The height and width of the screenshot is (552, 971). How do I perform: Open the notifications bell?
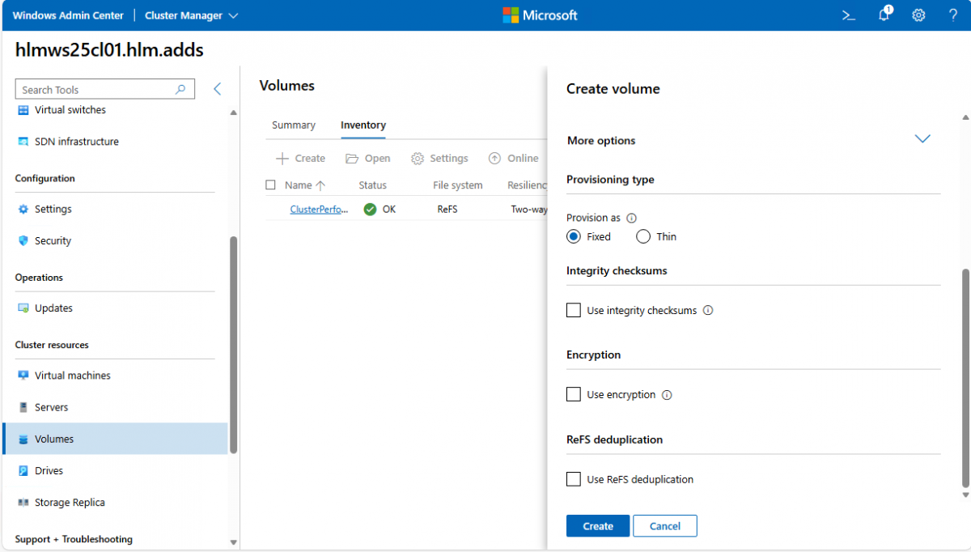pyautogui.click(x=884, y=15)
